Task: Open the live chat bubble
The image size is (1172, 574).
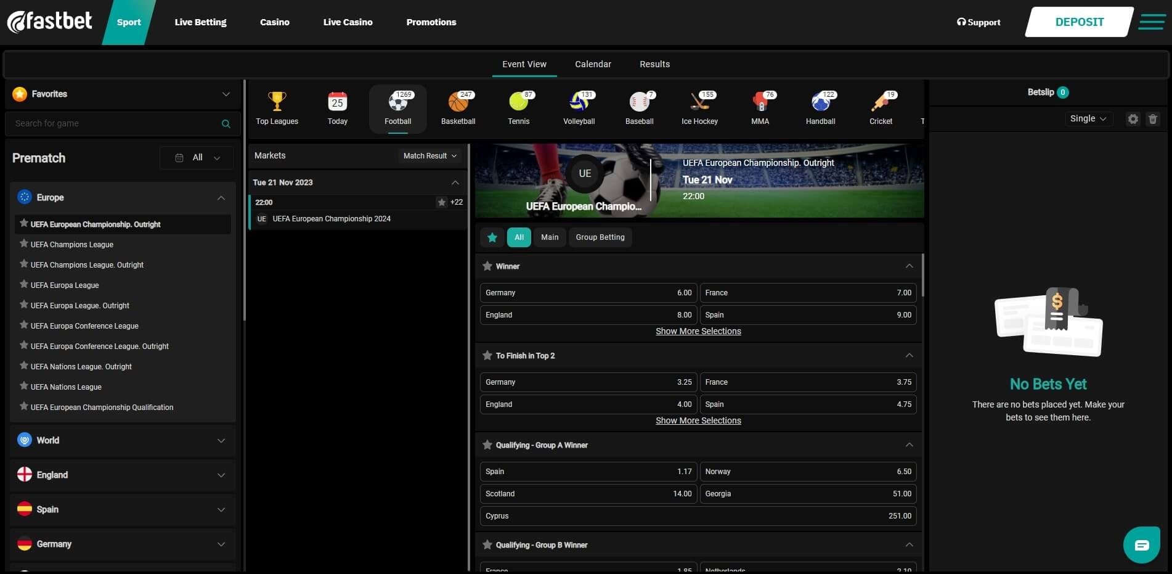Action: (1141, 545)
